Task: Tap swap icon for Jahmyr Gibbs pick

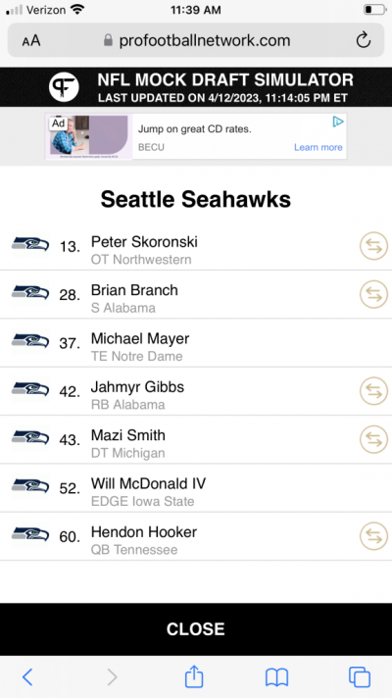Action: (373, 391)
